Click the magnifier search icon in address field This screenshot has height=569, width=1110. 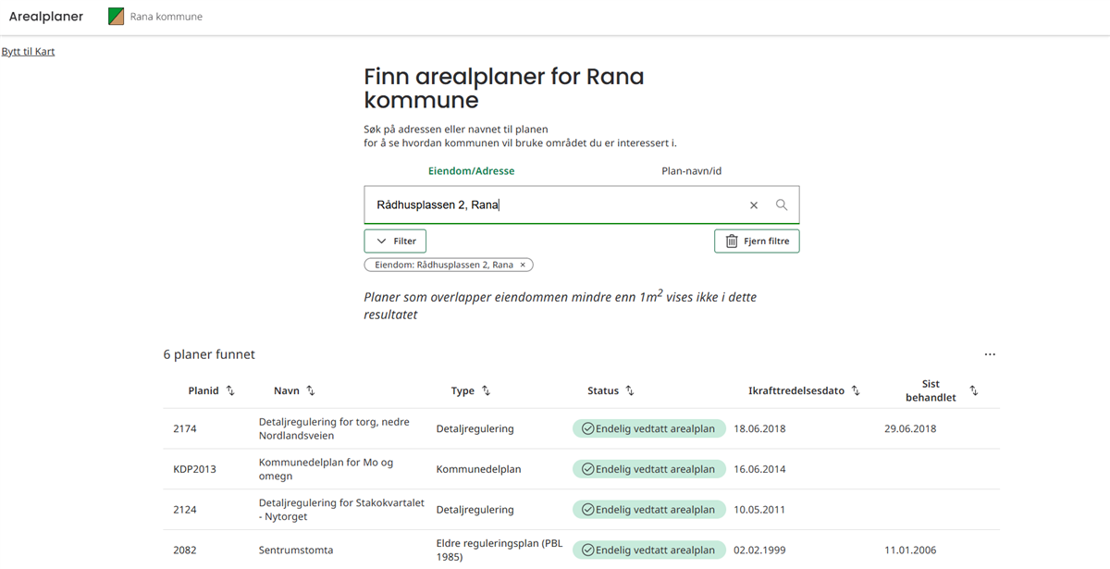782,205
